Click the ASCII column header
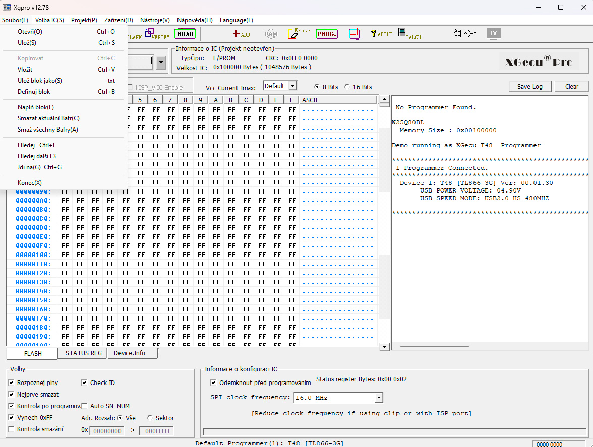 point(338,100)
